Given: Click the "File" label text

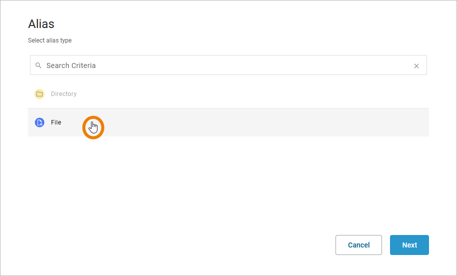Looking at the screenshot, I should pyautogui.click(x=56, y=122).
